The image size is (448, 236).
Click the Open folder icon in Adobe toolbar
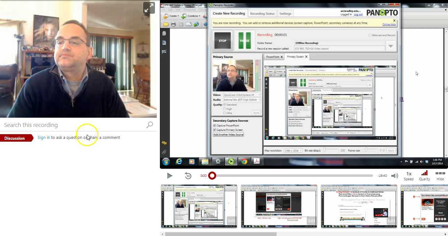(x=166, y=24)
